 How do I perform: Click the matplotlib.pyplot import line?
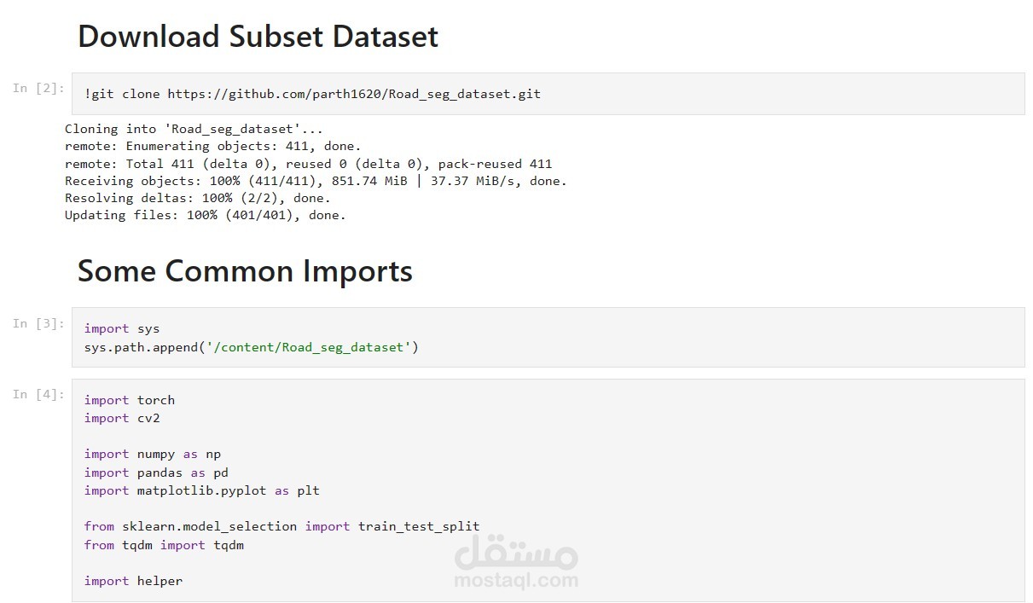pos(201,490)
